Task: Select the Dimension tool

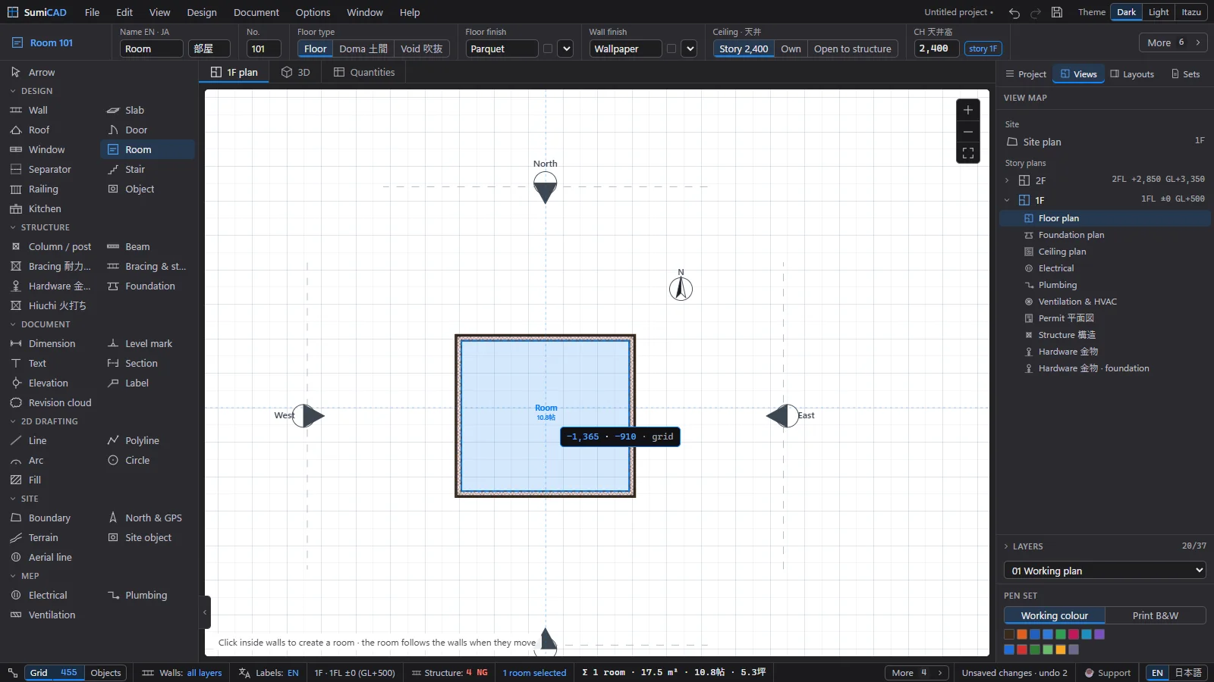Action: (50, 344)
